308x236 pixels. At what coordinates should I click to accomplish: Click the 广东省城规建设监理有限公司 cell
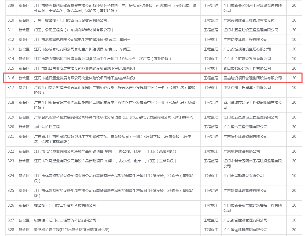tap(247, 49)
